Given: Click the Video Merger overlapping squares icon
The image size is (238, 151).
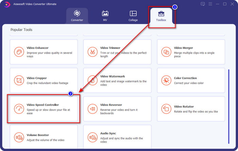Looking at the screenshot, I should (x=166, y=52).
